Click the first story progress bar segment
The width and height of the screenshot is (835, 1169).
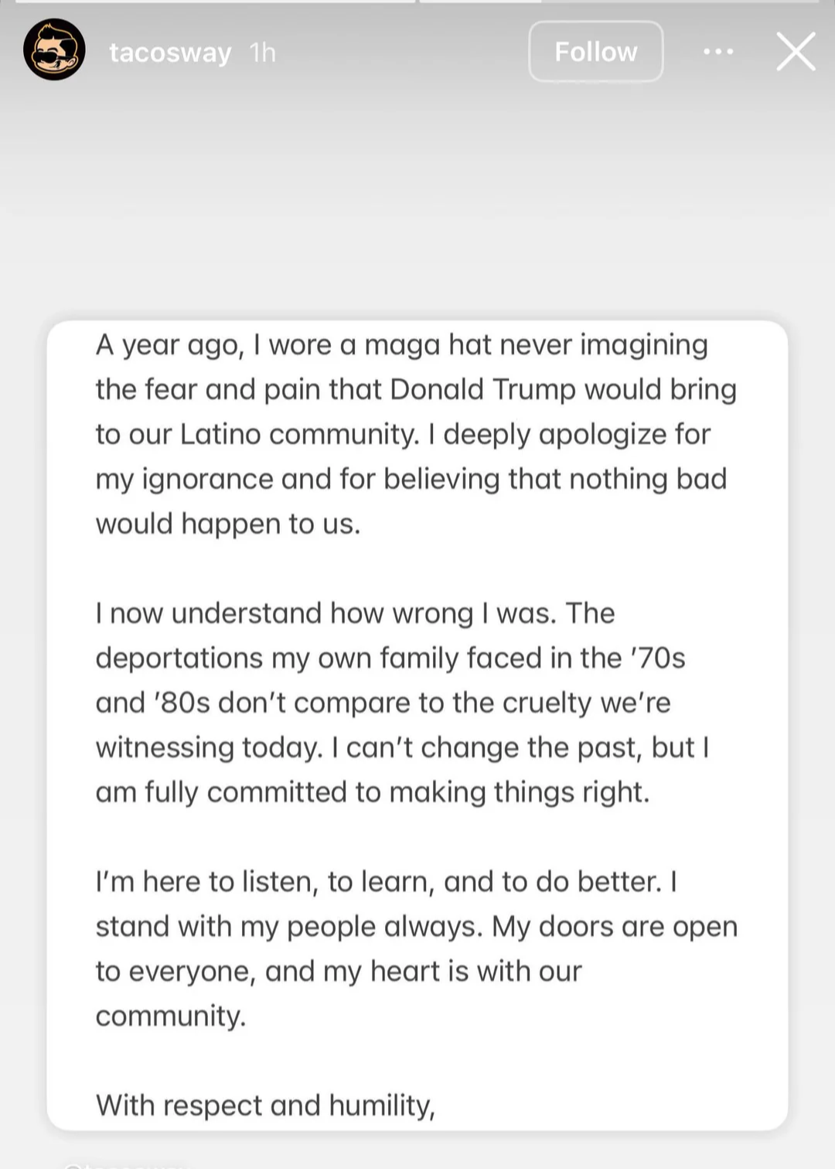pyautogui.click(x=215, y=2)
